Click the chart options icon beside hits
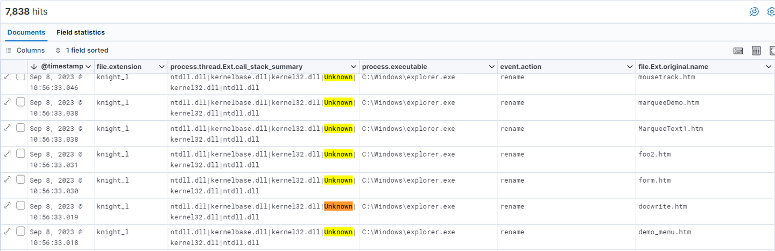The height and width of the screenshot is (251, 775). pyautogui.click(x=754, y=12)
